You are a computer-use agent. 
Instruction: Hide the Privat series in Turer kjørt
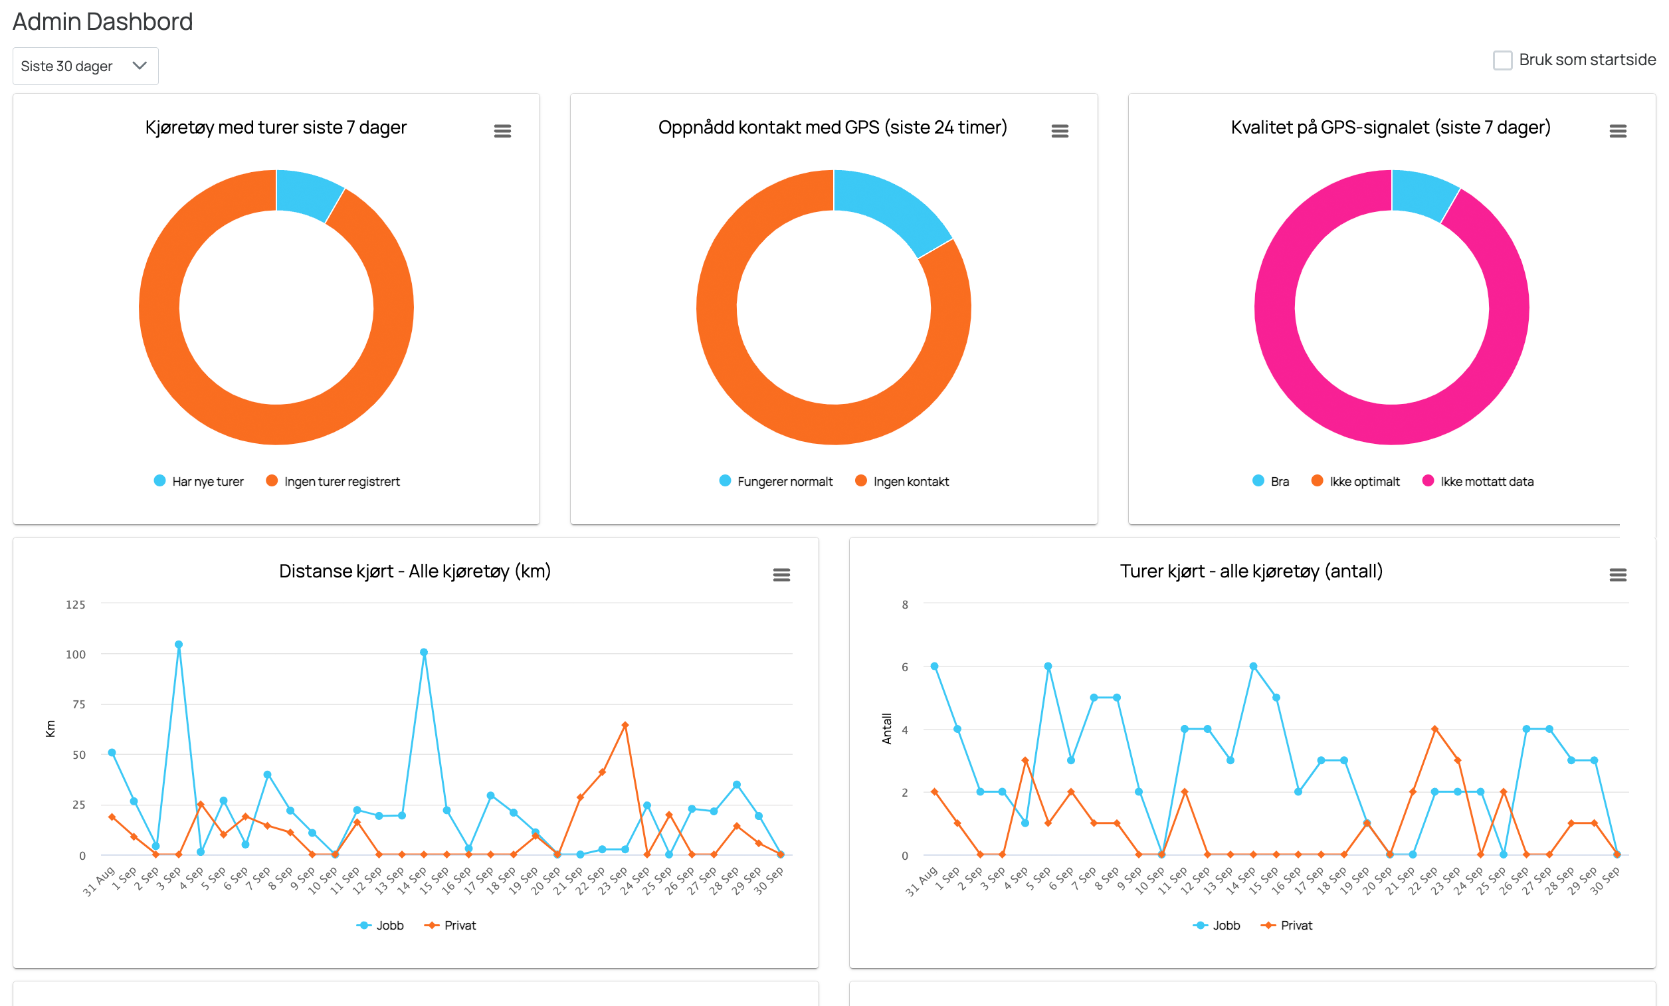click(1286, 925)
